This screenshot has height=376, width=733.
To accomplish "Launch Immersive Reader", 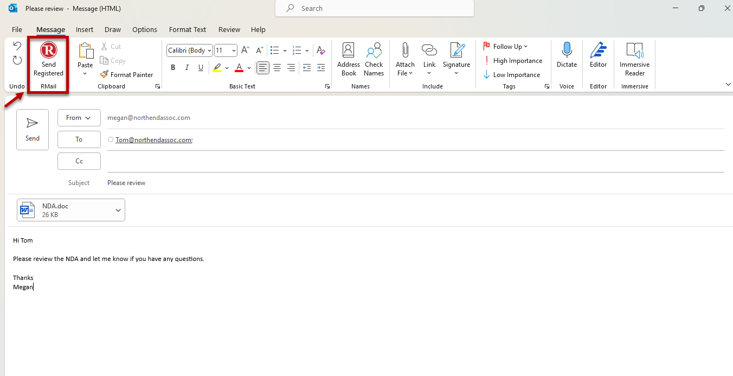I will click(x=634, y=58).
